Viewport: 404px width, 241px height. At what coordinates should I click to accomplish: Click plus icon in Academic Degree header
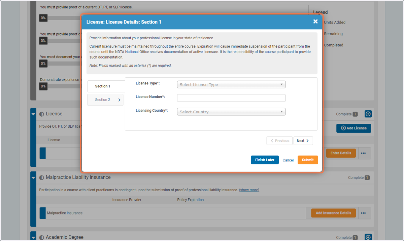pos(368,237)
